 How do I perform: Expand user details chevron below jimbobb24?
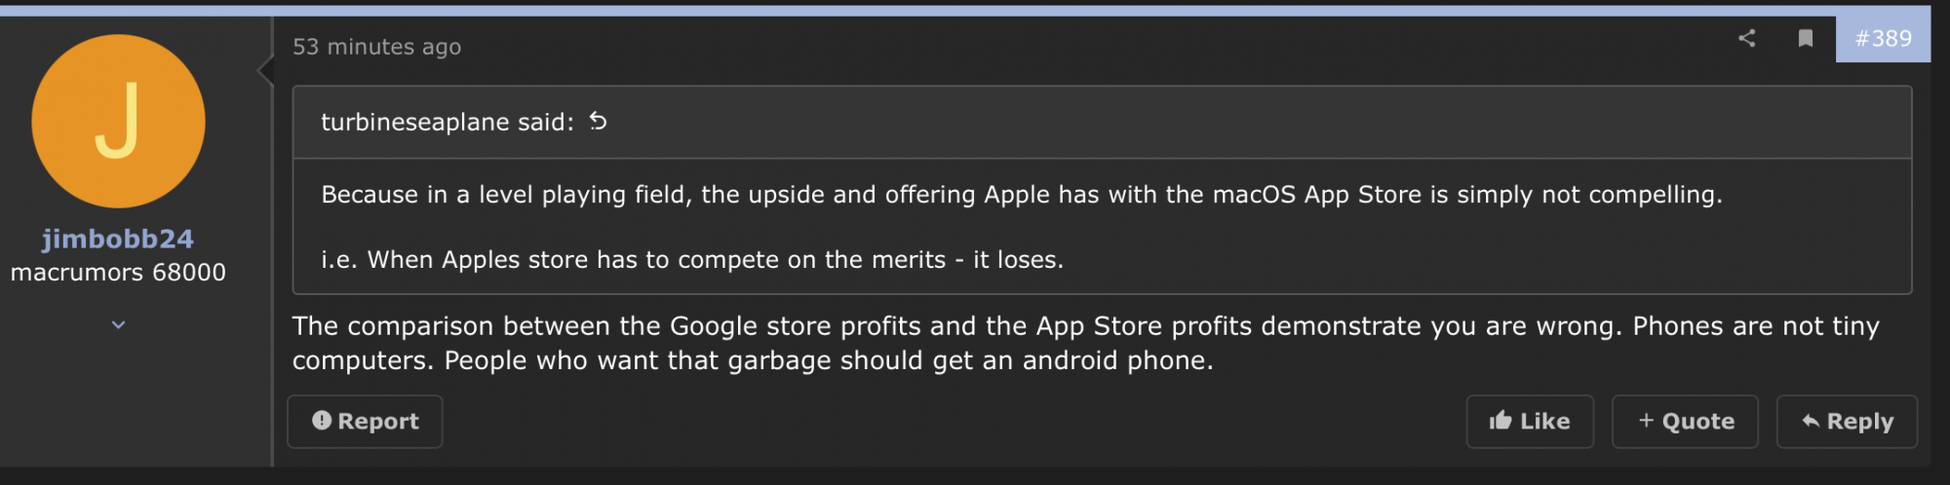pos(118,324)
